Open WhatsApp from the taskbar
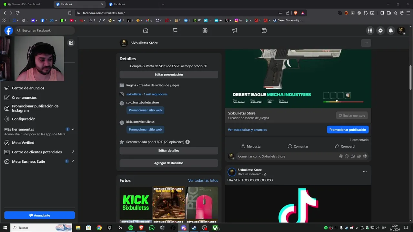413x232 pixels. pos(152,228)
